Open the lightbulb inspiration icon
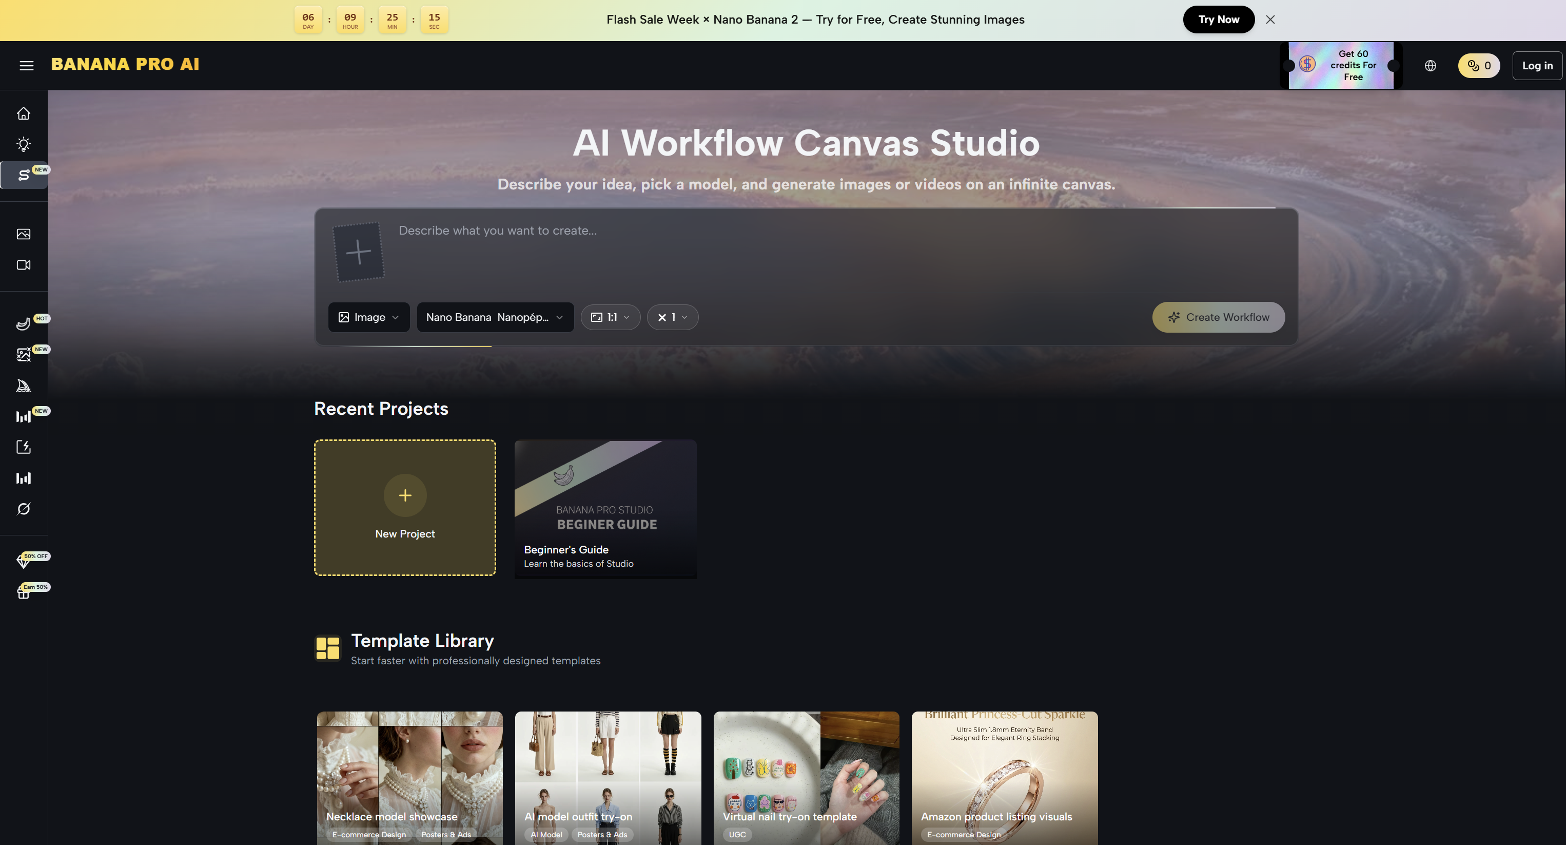The width and height of the screenshot is (1566, 845). click(x=24, y=144)
